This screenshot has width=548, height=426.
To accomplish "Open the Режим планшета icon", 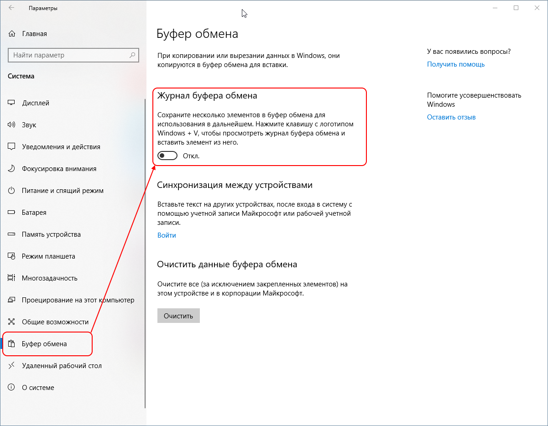I will coord(10,256).
